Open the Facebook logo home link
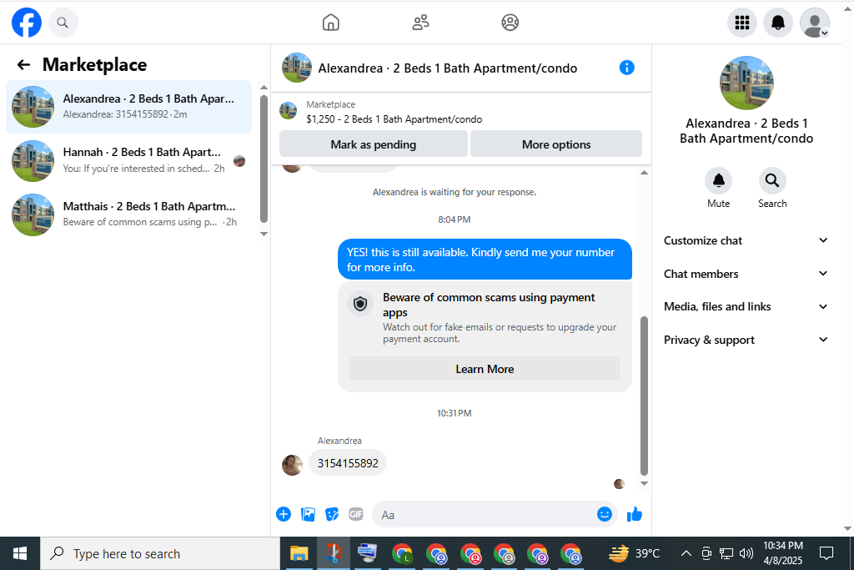The width and height of the screenshot is (854, 570). [x=27, y=23]
